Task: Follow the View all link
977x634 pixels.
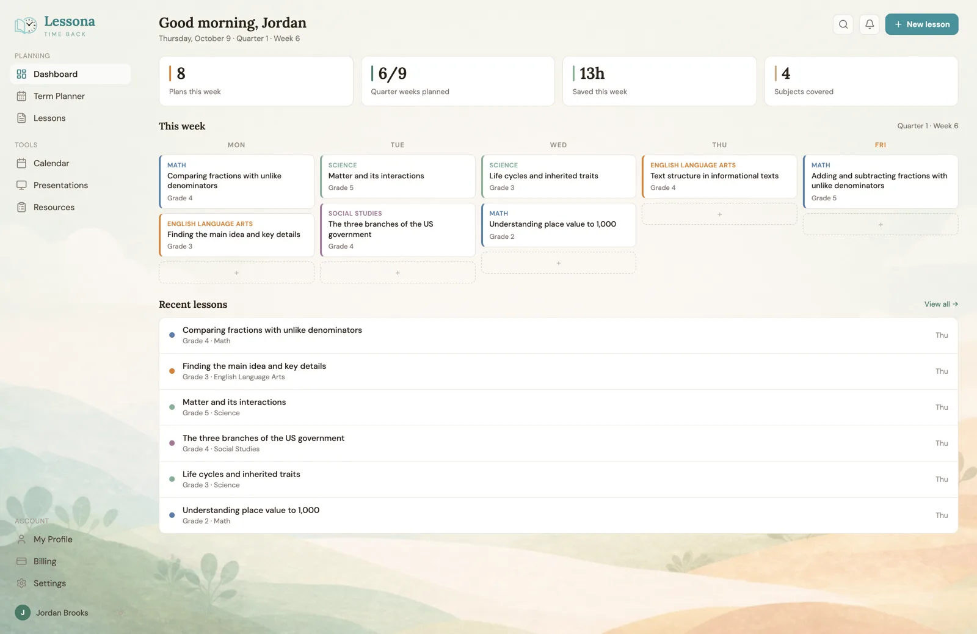Action: pos(941,304)
